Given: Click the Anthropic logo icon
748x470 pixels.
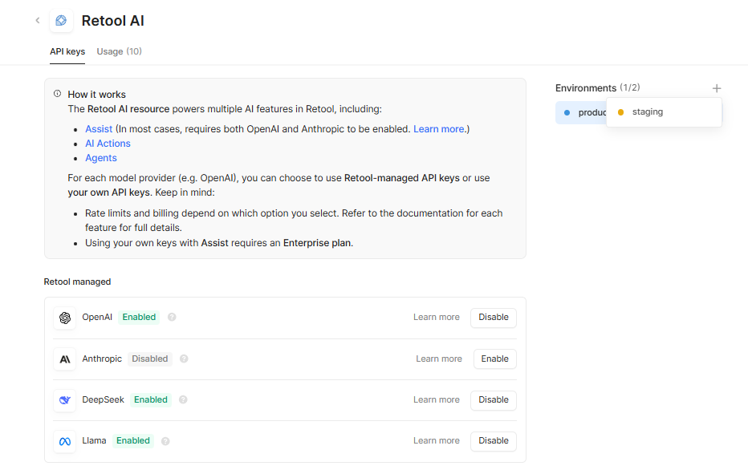Looking at the screenshot, I should click(65, 359).
